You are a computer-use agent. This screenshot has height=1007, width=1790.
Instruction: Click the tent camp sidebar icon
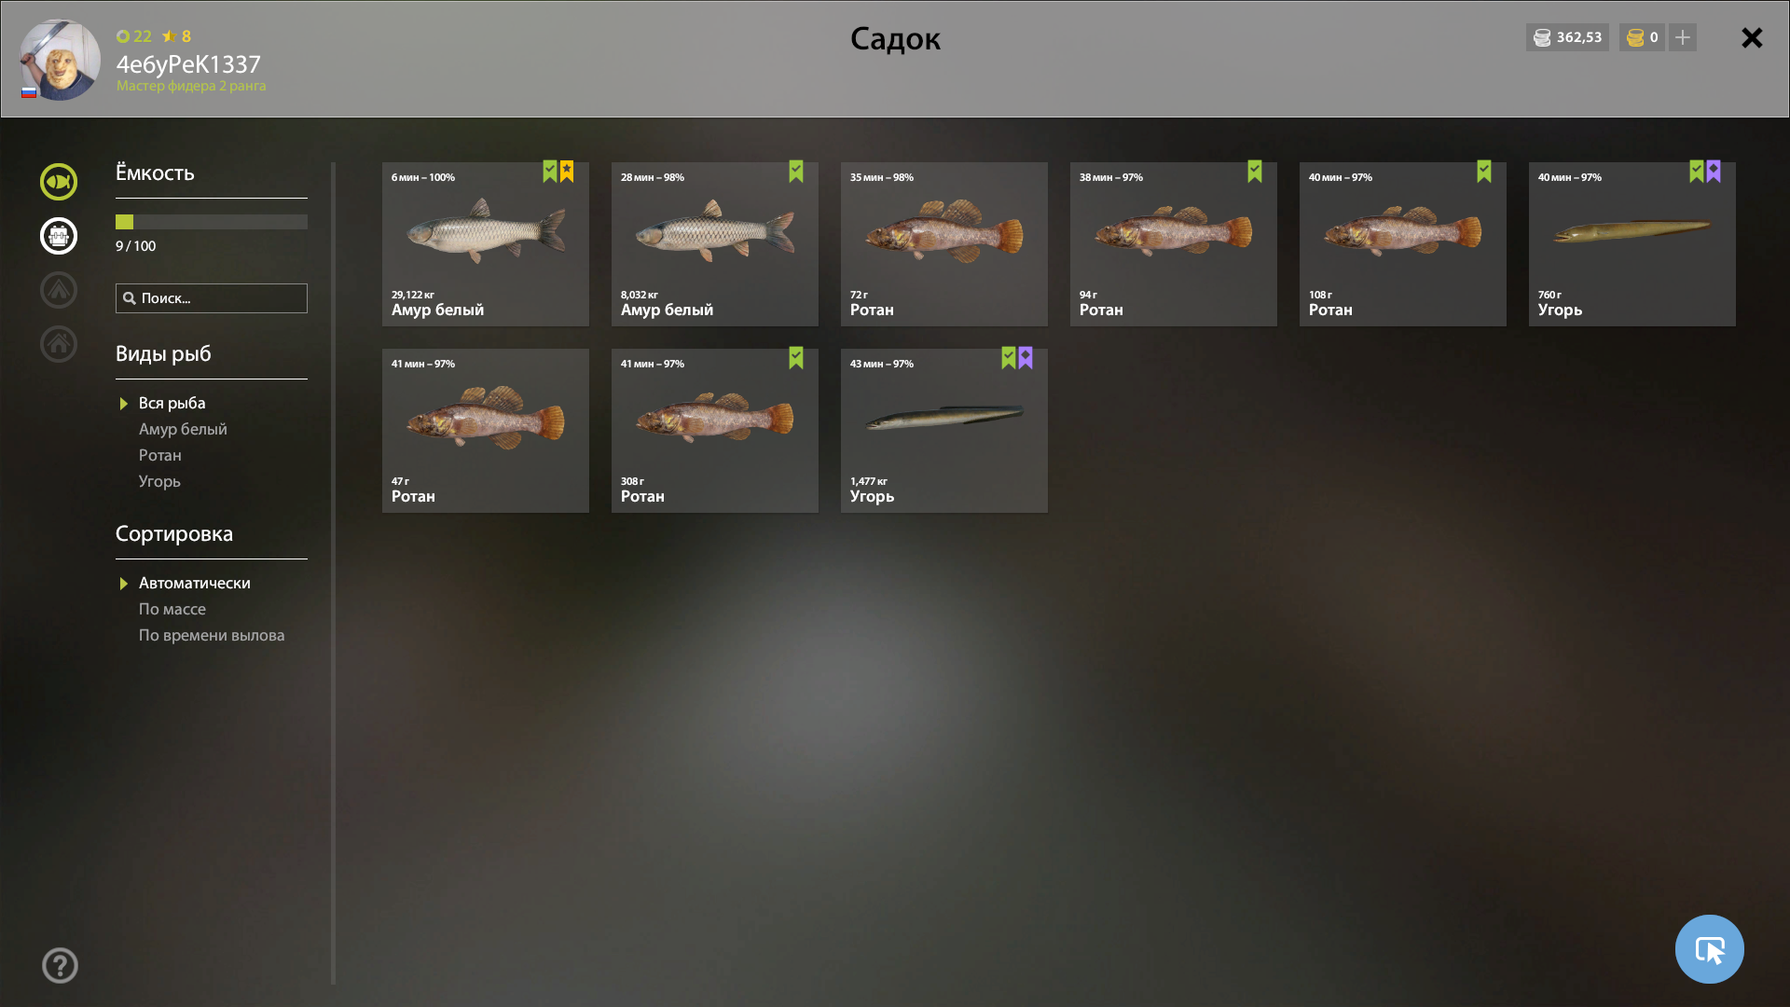[59, 290]
